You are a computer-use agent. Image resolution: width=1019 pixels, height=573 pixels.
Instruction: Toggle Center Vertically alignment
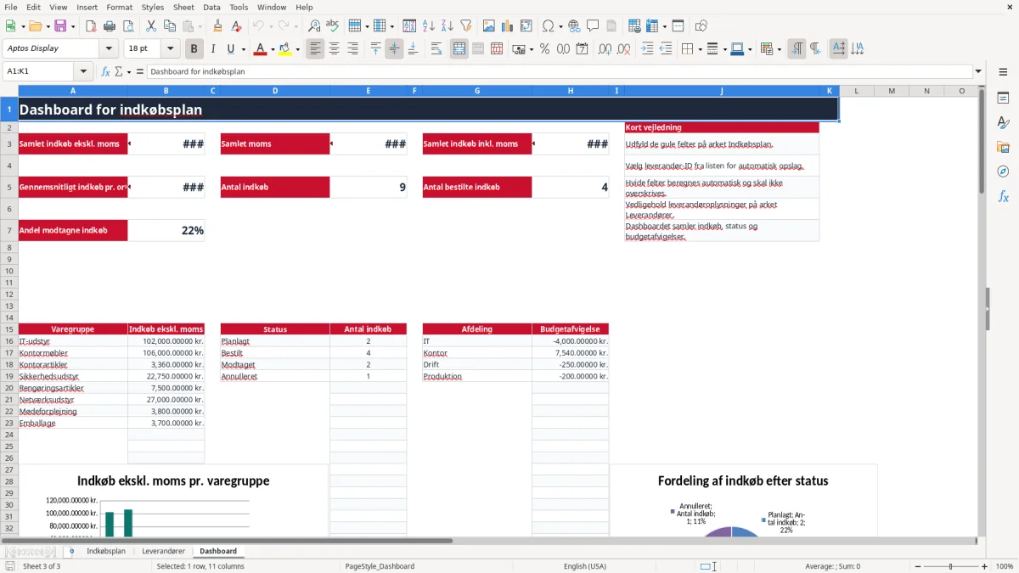(x=394, y=49)
